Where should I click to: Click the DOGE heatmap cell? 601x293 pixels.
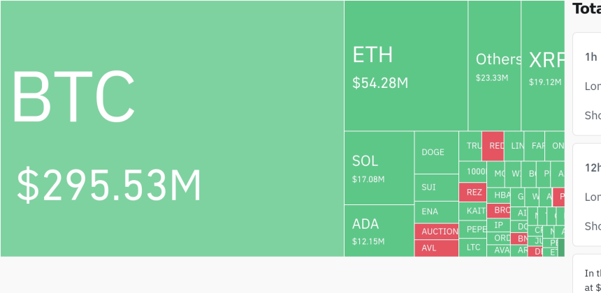pos(436,152)
